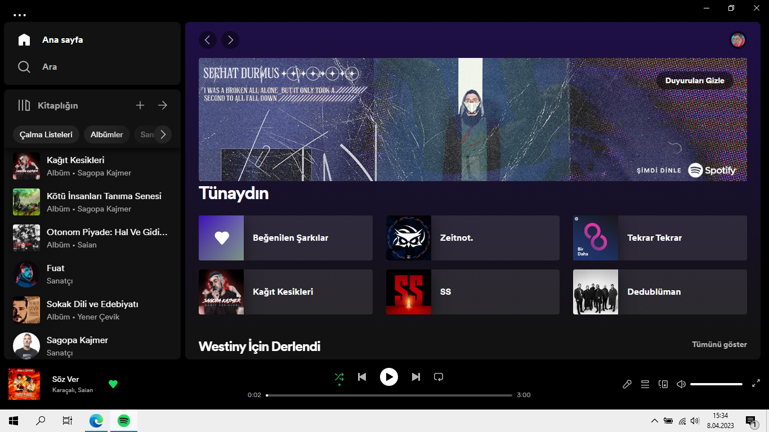The image size is (769, 432).
Task: Expand the library with arrow icon
Action: [163, 105]
